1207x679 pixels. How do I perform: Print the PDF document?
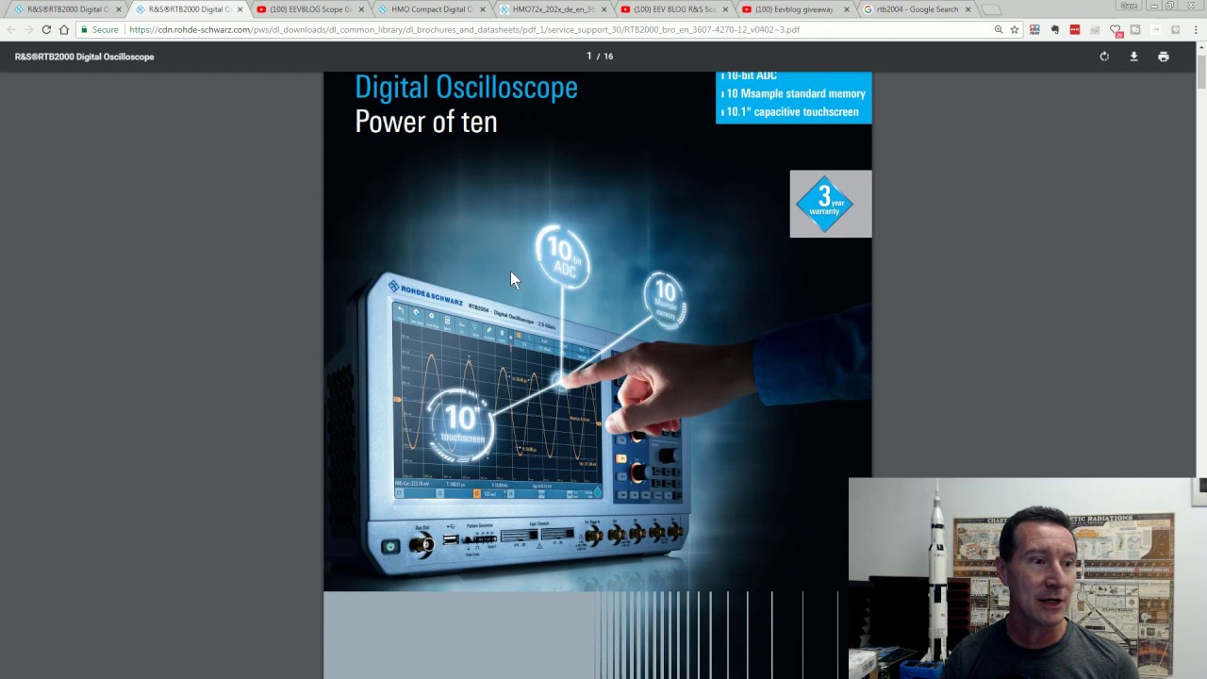coord(1164,57)
